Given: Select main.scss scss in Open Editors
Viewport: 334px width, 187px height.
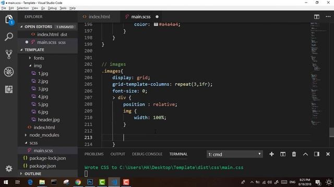Looking at the screenshot, I should pos(47,42).
